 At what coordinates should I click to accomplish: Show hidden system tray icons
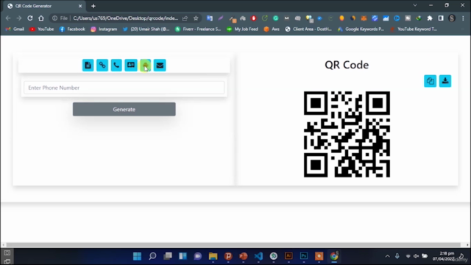(x=388, y=256)
